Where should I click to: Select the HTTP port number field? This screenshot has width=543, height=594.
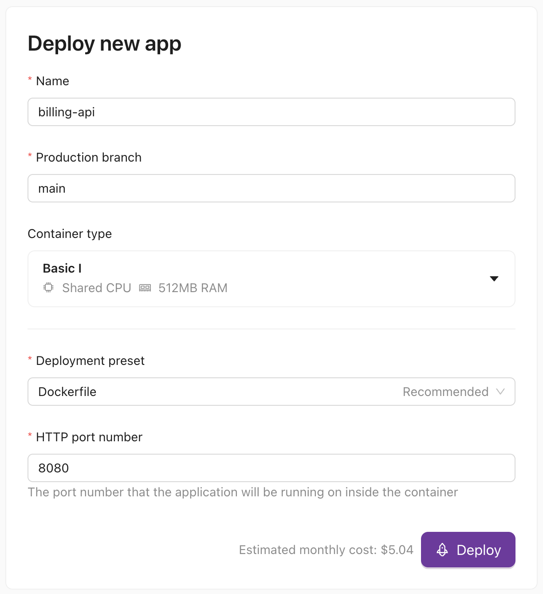pyautogui.click(x=271, y=468)
